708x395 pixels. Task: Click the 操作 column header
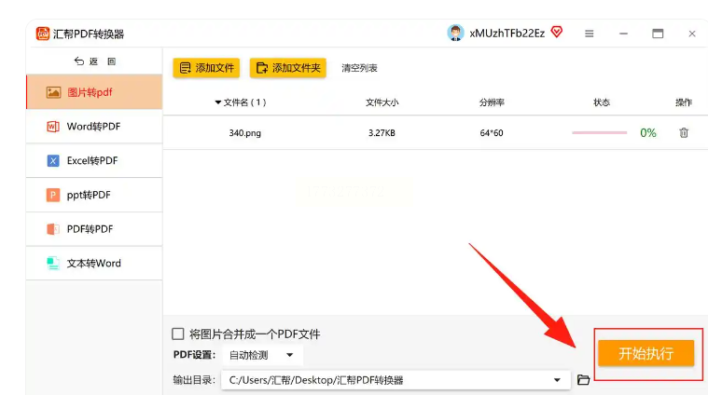coord(684,102)
